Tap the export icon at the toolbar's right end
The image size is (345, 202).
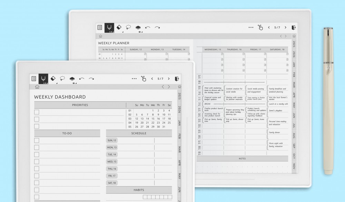click(x=177, y=79)
